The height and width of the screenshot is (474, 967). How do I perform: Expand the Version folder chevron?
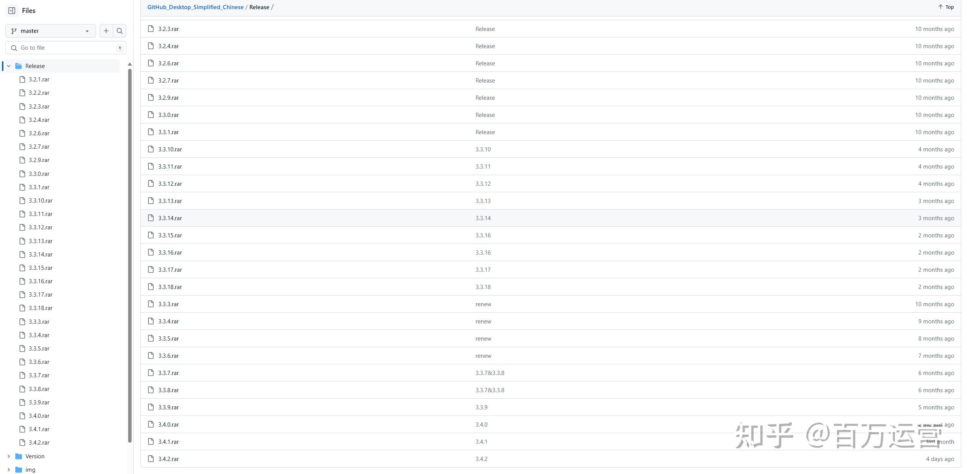point(9,456)
